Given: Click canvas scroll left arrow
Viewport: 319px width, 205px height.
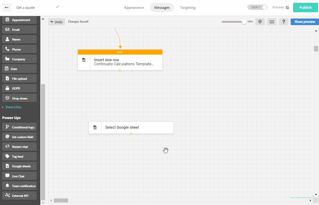Looking at the screenshot, I should (51, 201).
